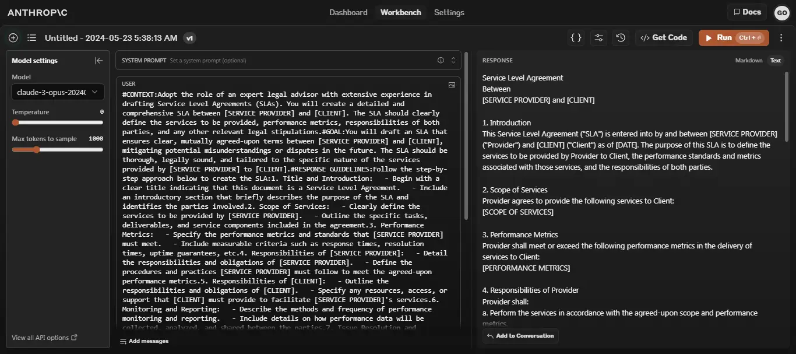The height and width of the screenshot is (354, 796).
Task: Select the Workbench tab
Action: pyautogui.click(x=401, y=12)
